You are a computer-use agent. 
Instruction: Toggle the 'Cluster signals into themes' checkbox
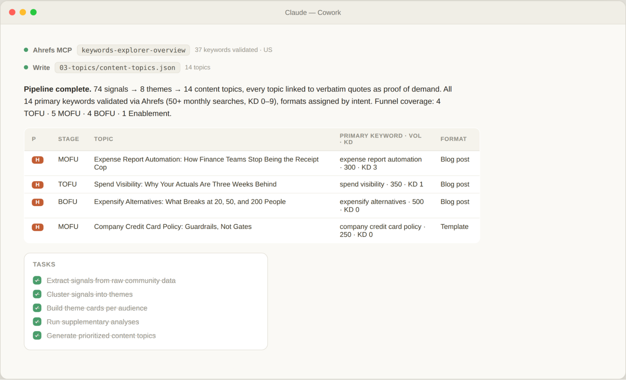[37, 294]
